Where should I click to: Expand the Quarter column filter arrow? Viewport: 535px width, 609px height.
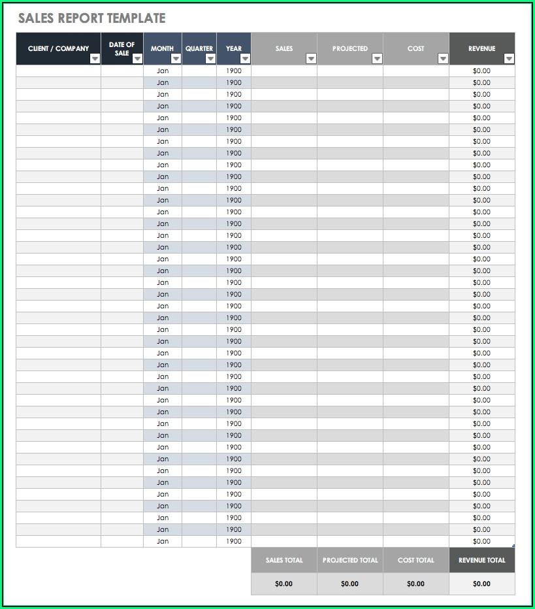click(x=210, y=59)
